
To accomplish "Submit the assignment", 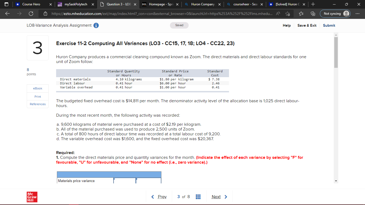I will click(x=329, y=25).
